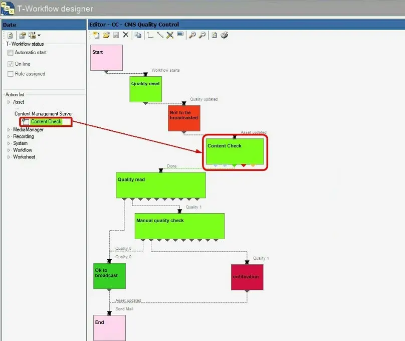Viewport: 405px width, 341px height.
Task: Click the copy icon in editor toolbar
Action: (137, 35)
